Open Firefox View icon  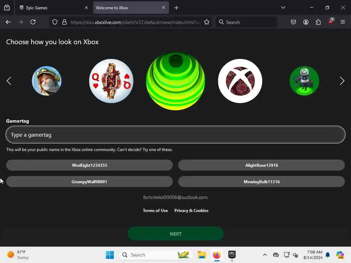[x=7, y=8]
